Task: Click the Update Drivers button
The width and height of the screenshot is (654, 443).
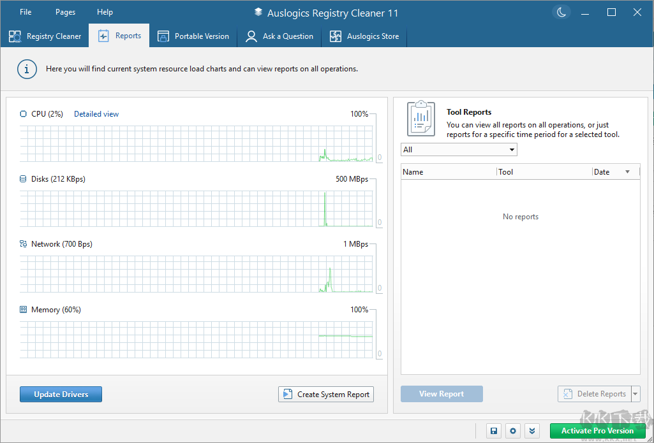Action: coord(61,395)
